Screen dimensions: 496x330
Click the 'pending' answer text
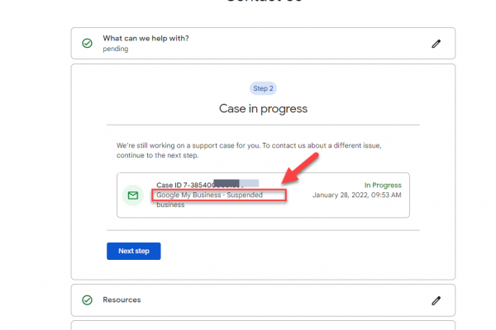[x=116, y=49]
